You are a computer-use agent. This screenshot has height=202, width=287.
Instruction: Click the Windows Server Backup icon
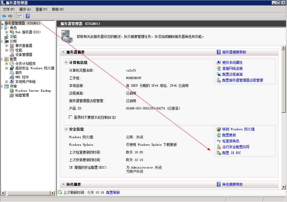(12, 91)
